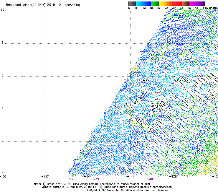Click the longitude axis label -138
Image resolution: width=218 pixels, height=192 pixels.
173,177
